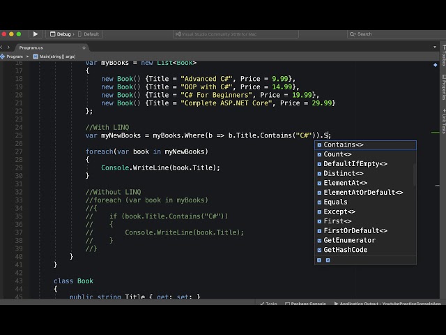Open the Toolbox side panel
This screenshot has height=335, width=446.
[443, 55]
